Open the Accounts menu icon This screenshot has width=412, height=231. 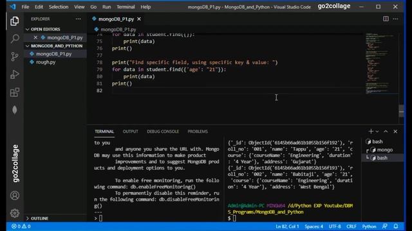(x=15, y=195)
